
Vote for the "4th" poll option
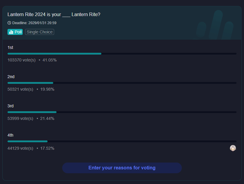[x=10, y=135]
